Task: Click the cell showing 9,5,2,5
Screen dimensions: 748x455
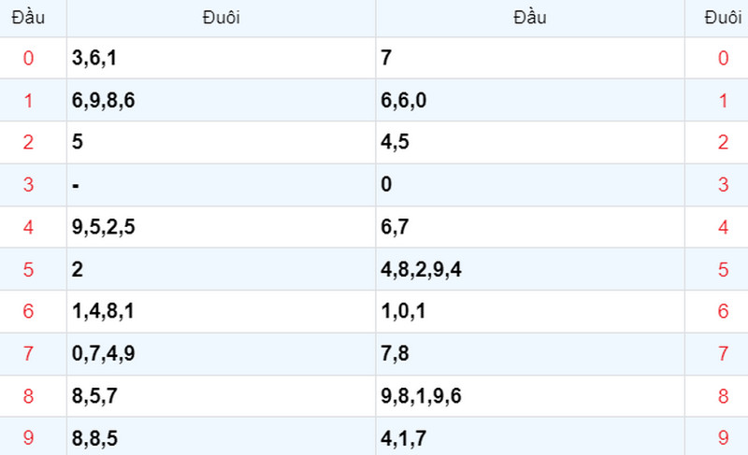Action: tap(221, 227)
